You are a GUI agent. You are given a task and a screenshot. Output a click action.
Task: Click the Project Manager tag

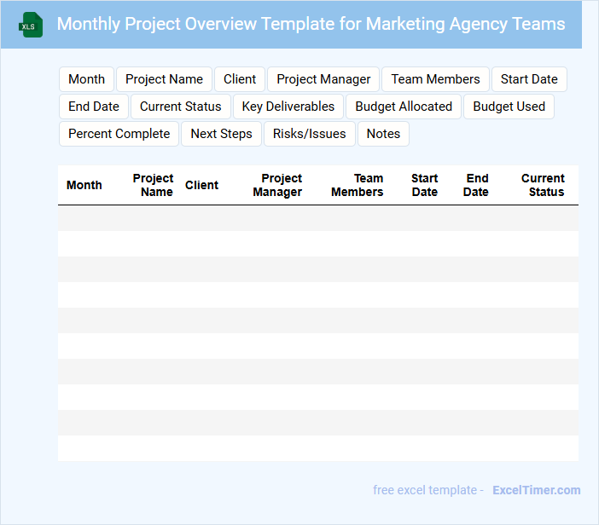coord(323,79)
